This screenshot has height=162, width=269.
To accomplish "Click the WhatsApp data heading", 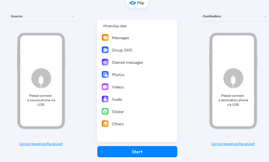I will (115, 26).
